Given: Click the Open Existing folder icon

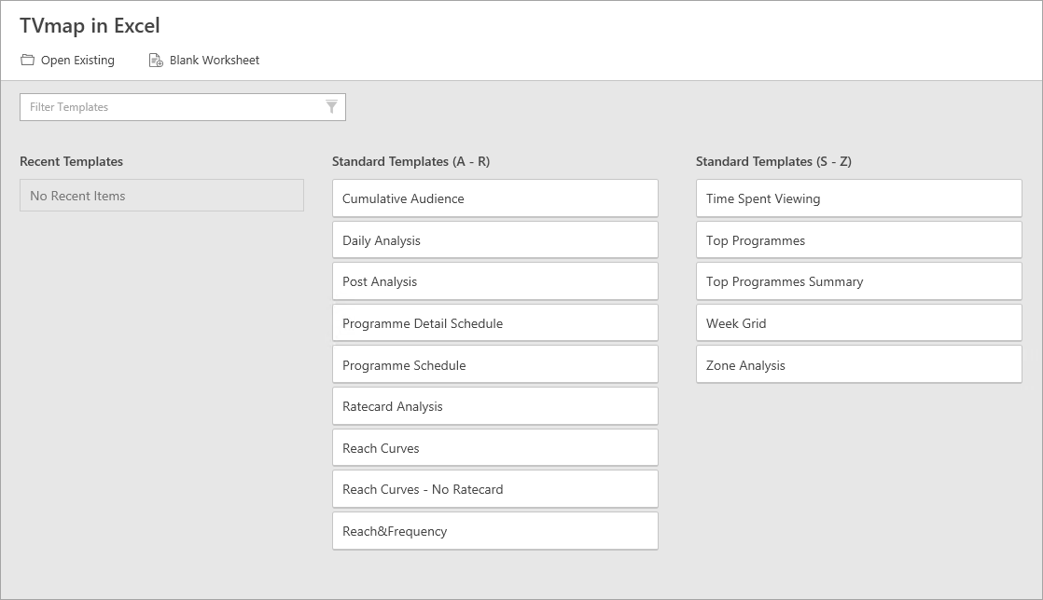Looking at the screenshot, I should pos(27,60).
